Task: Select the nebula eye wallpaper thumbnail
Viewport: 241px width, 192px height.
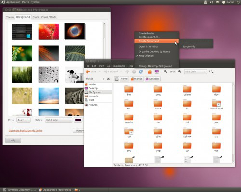Action: coord(75,31)
